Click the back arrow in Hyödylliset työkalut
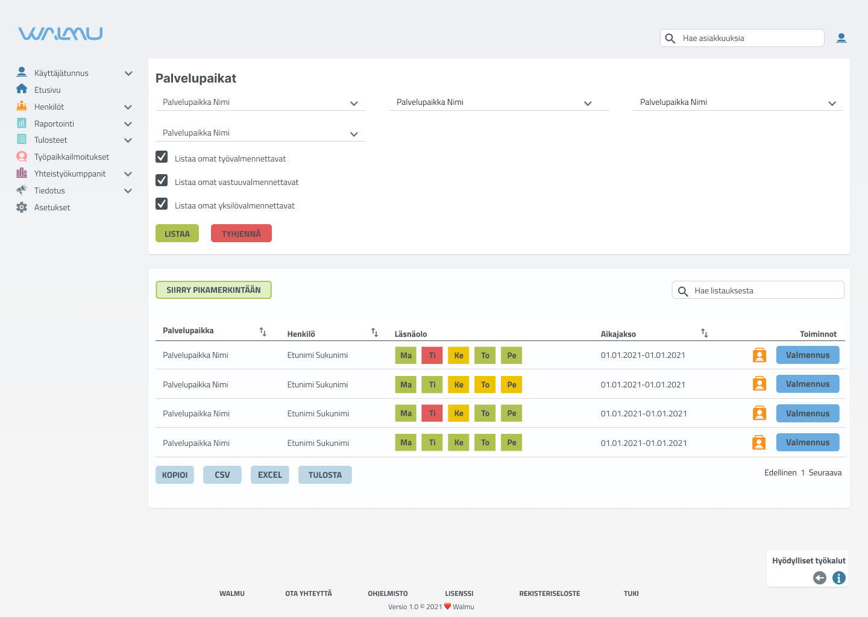 click(819, 578)
